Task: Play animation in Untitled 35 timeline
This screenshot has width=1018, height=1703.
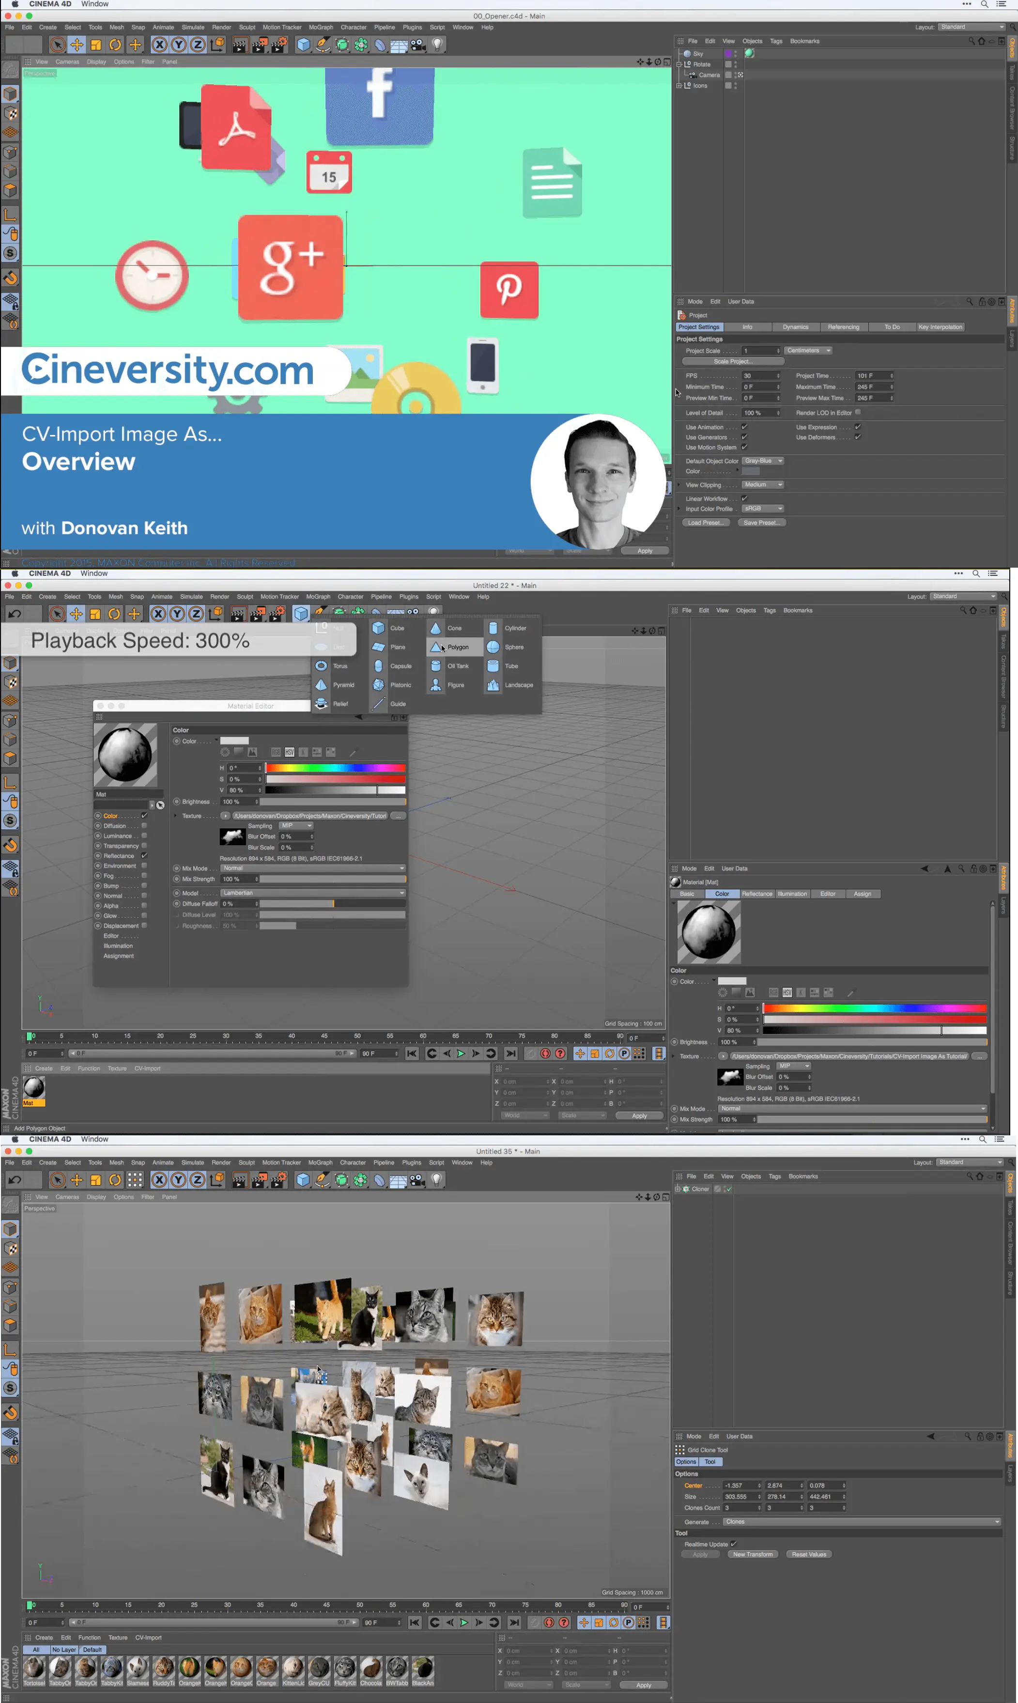Action: tap(464, 1622)
